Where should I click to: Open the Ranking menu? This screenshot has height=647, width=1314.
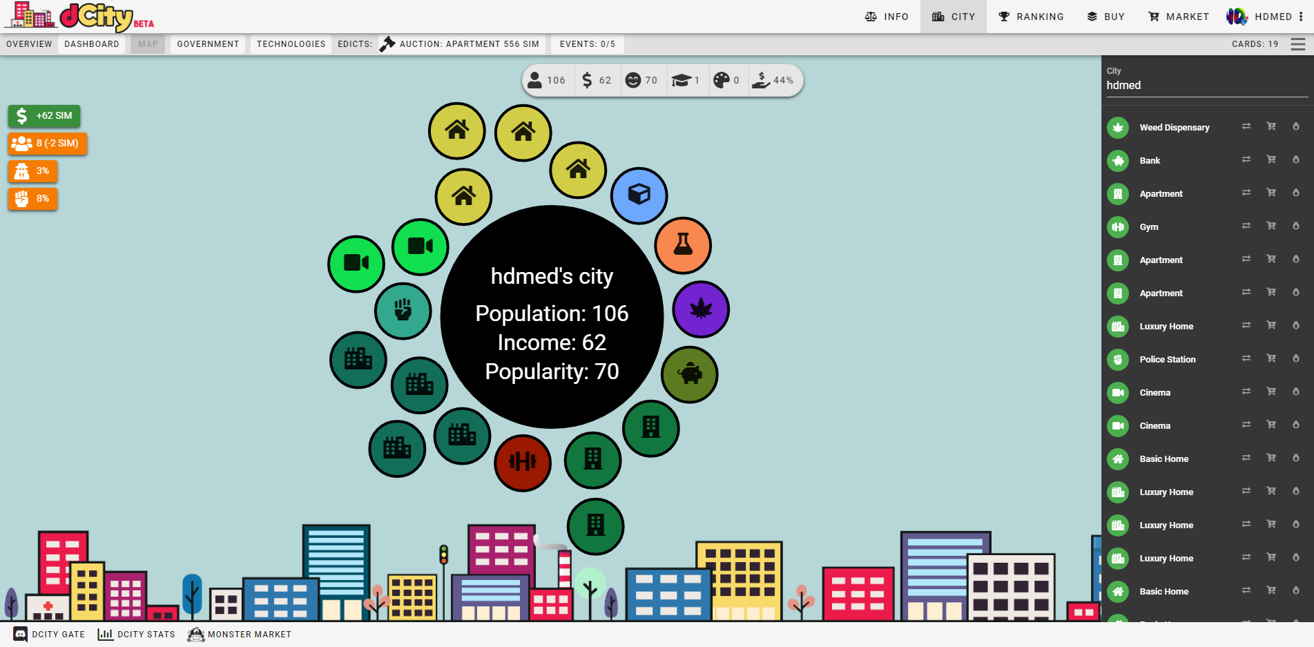click(1031, 17)
